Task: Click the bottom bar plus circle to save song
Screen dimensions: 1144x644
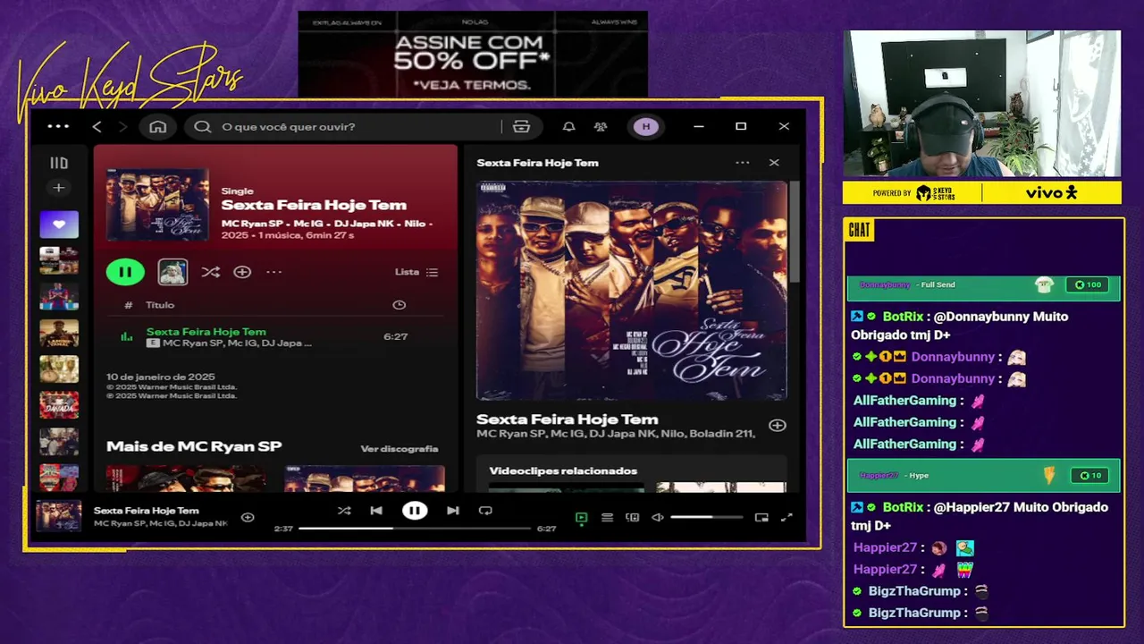Action: 248,517
